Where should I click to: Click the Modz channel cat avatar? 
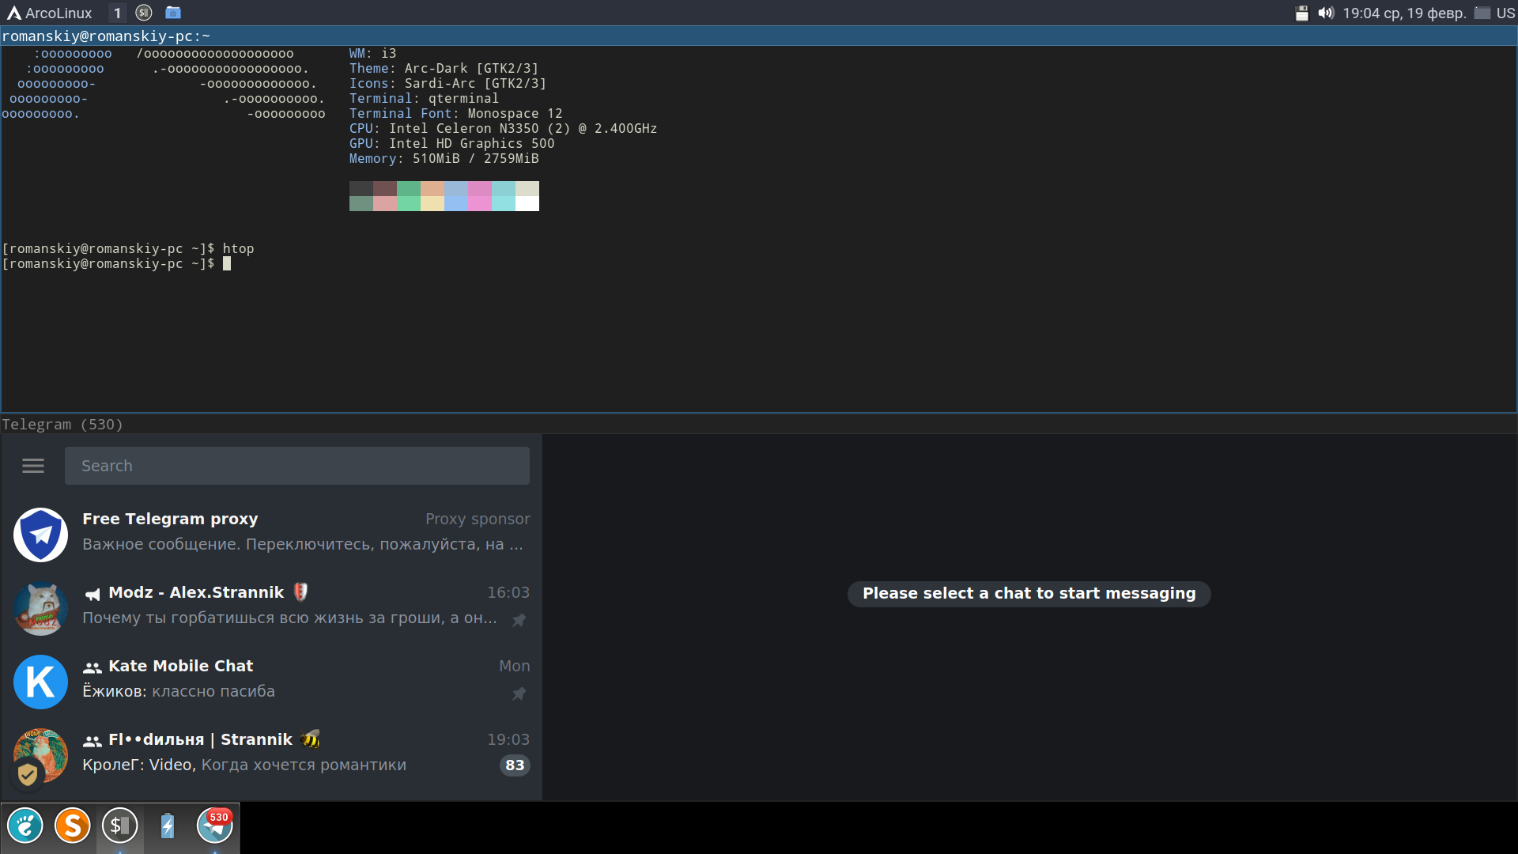(40, 608)
